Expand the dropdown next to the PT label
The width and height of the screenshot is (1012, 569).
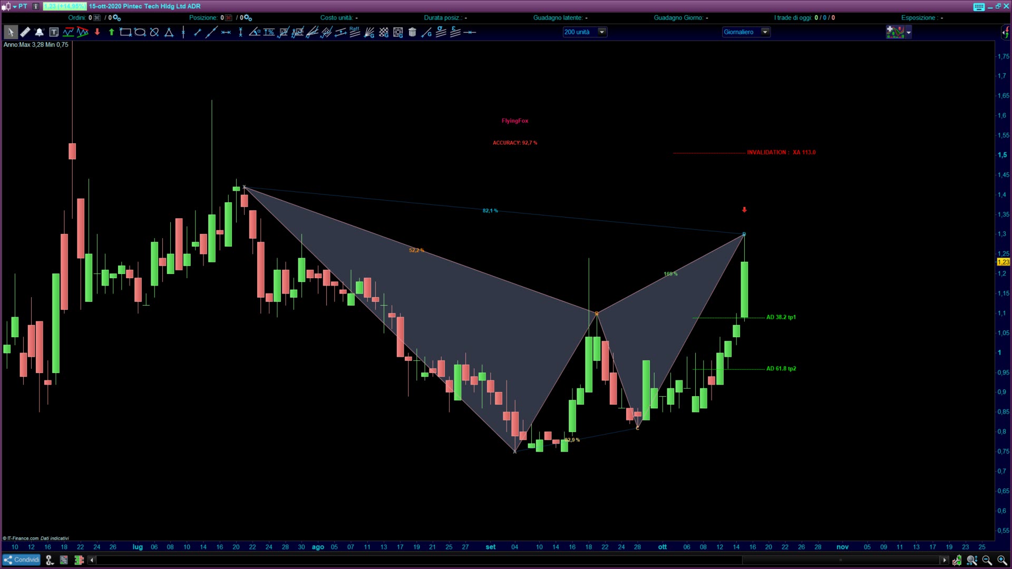click(14, 6)
